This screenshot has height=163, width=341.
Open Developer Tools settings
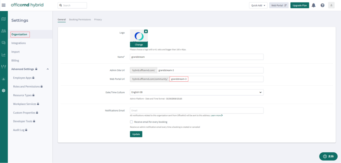(x=23, y=121)
